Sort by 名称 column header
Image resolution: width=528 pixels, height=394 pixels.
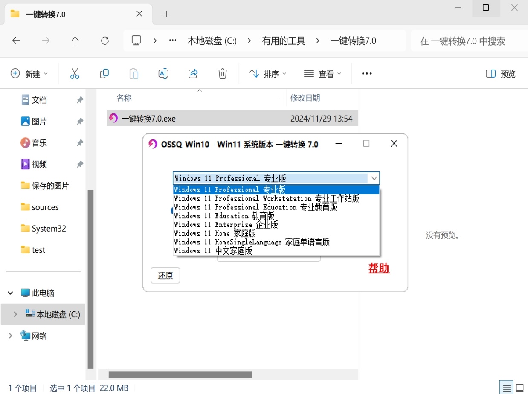(x=124, y=98)
